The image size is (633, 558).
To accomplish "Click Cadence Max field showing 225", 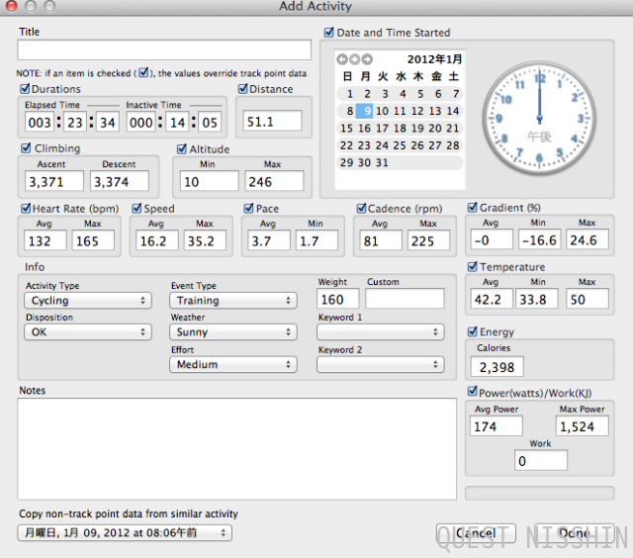I will (x=428, y=240).
